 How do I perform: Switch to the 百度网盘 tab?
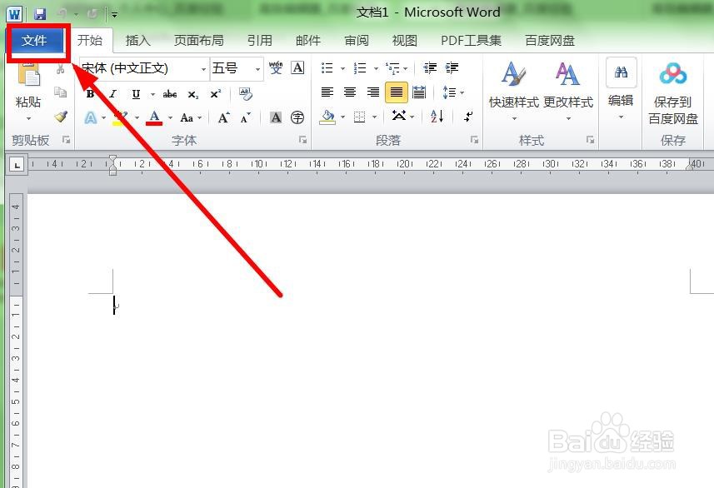[550, 41]
